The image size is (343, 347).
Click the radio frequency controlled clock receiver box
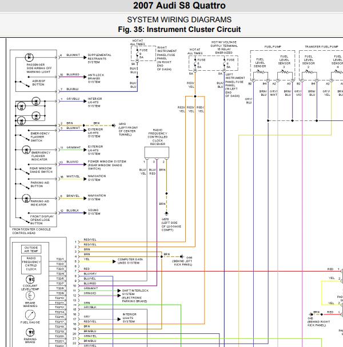[x=157, y=152]
